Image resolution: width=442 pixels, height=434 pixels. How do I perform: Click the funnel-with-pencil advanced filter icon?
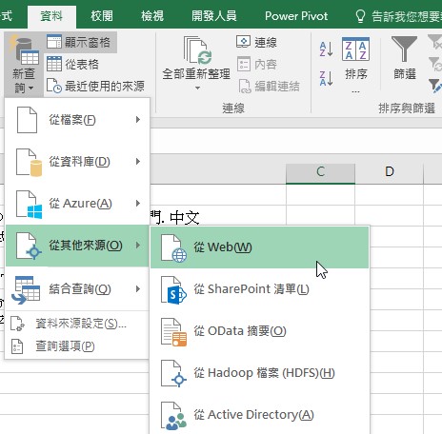(434, 86)
